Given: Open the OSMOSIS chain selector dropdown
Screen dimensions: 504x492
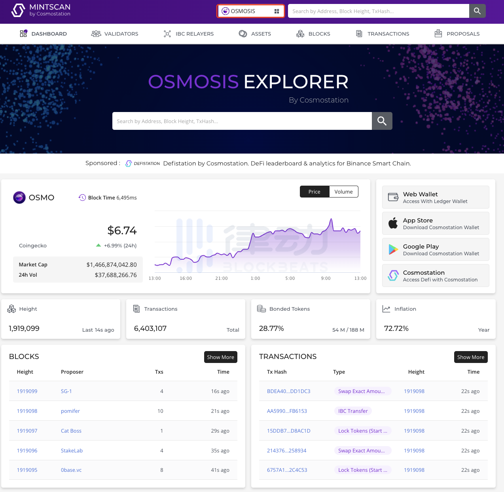Looking at the screenshot, I should pyautogui.click(x=251, y=11).
